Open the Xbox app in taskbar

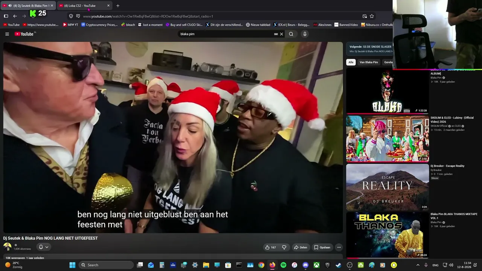(x=317, y=265)
